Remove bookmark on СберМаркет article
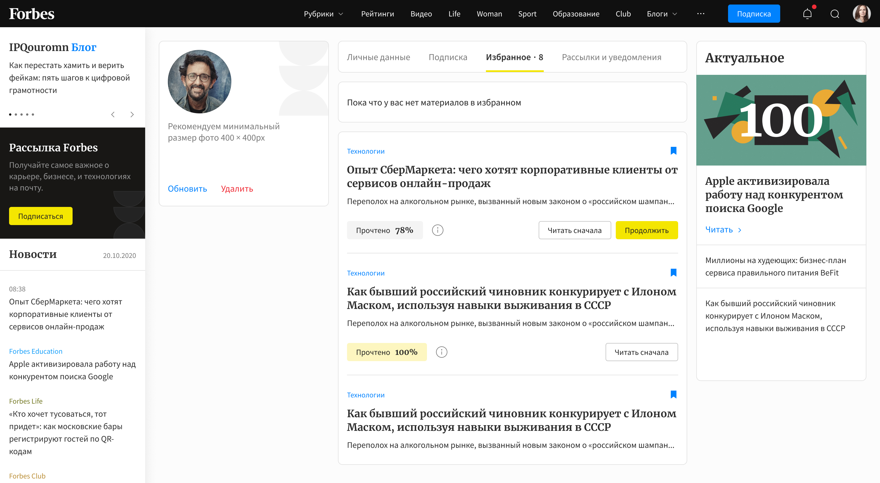This screenshot has height=483, width=880. tap(673, 151)
